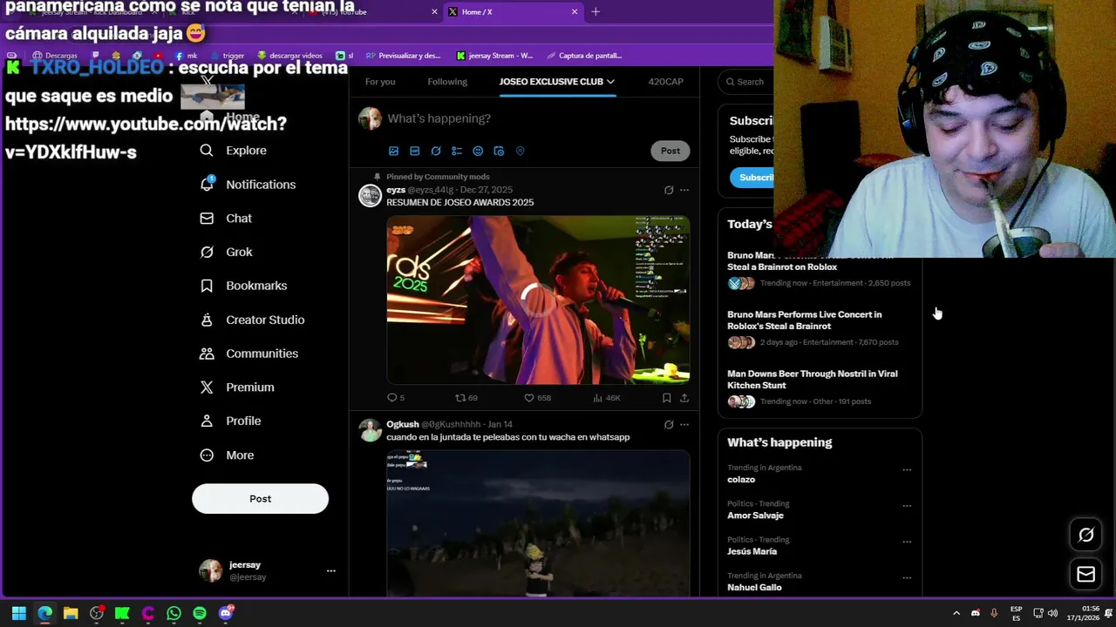Open more options on Ogkush post
Image resolution: width=1116 pixels, height=627 pixels.
click(x=684, y=425)
